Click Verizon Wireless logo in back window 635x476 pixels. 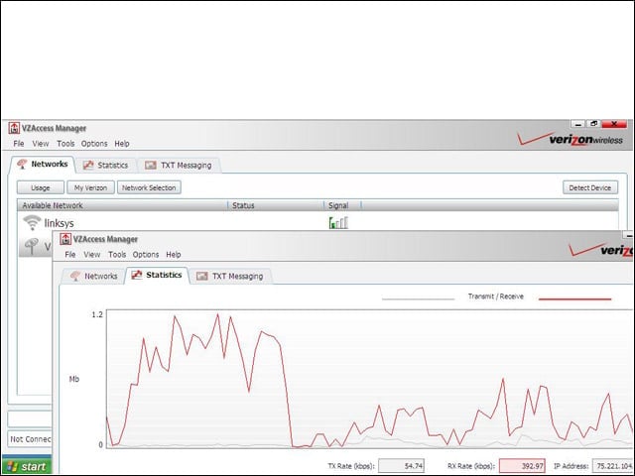(571, 139)
